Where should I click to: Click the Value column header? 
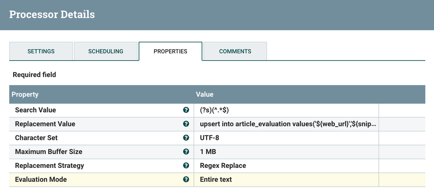click(x=205, y=94)
